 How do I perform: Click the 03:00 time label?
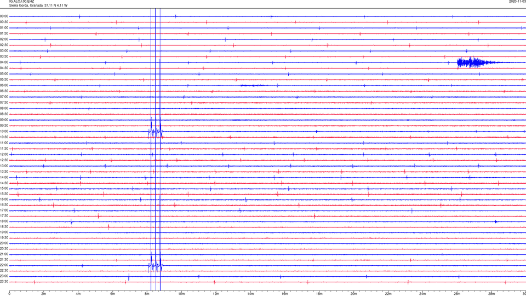(4, 50)
